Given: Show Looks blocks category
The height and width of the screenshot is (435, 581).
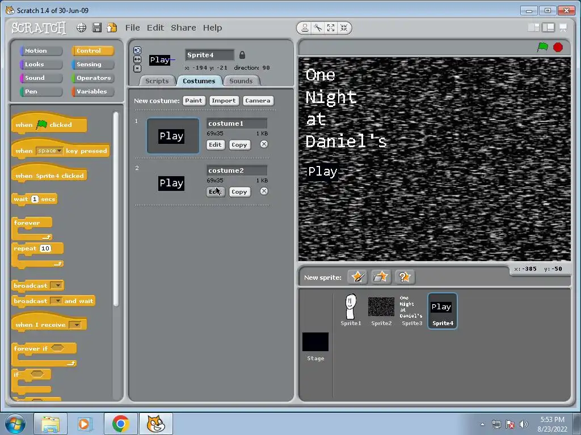Looking at the screenshot, I should click(x=41, y=65).
